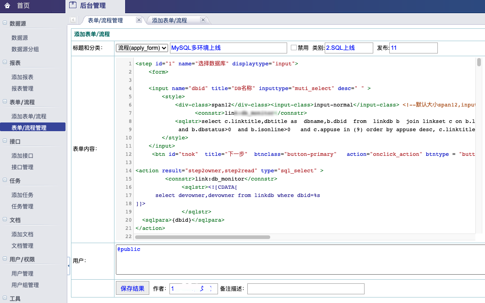Close the 表单/流程管理 tab
This screenshot has height=303, width=485.
(139, 20)
